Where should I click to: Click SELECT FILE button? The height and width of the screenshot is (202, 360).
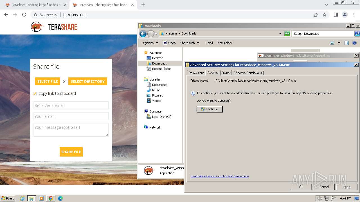tap(48, 81)
